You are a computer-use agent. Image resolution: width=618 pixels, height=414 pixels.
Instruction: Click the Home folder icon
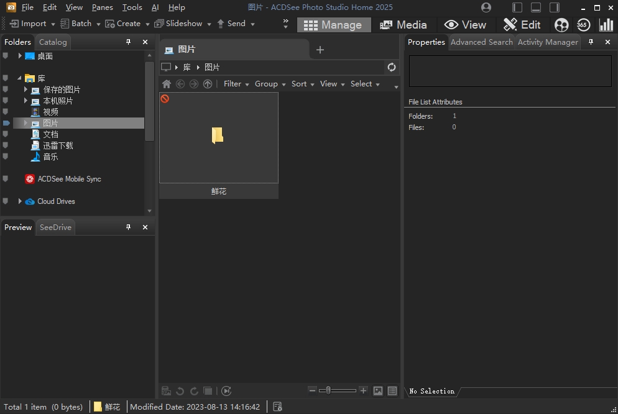(166, 84)
